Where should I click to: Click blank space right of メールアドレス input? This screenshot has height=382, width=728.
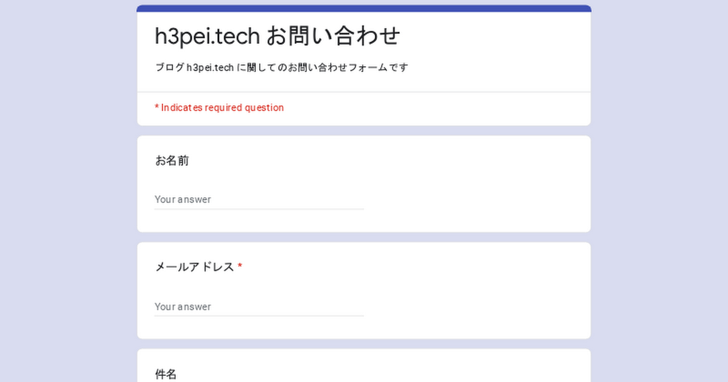coord(473,307)
